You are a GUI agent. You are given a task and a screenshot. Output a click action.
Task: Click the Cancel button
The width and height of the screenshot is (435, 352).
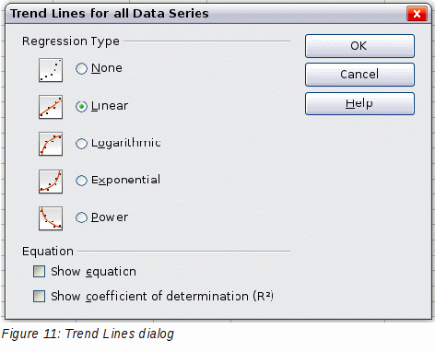pyautogui.click(x=359, y=75)
